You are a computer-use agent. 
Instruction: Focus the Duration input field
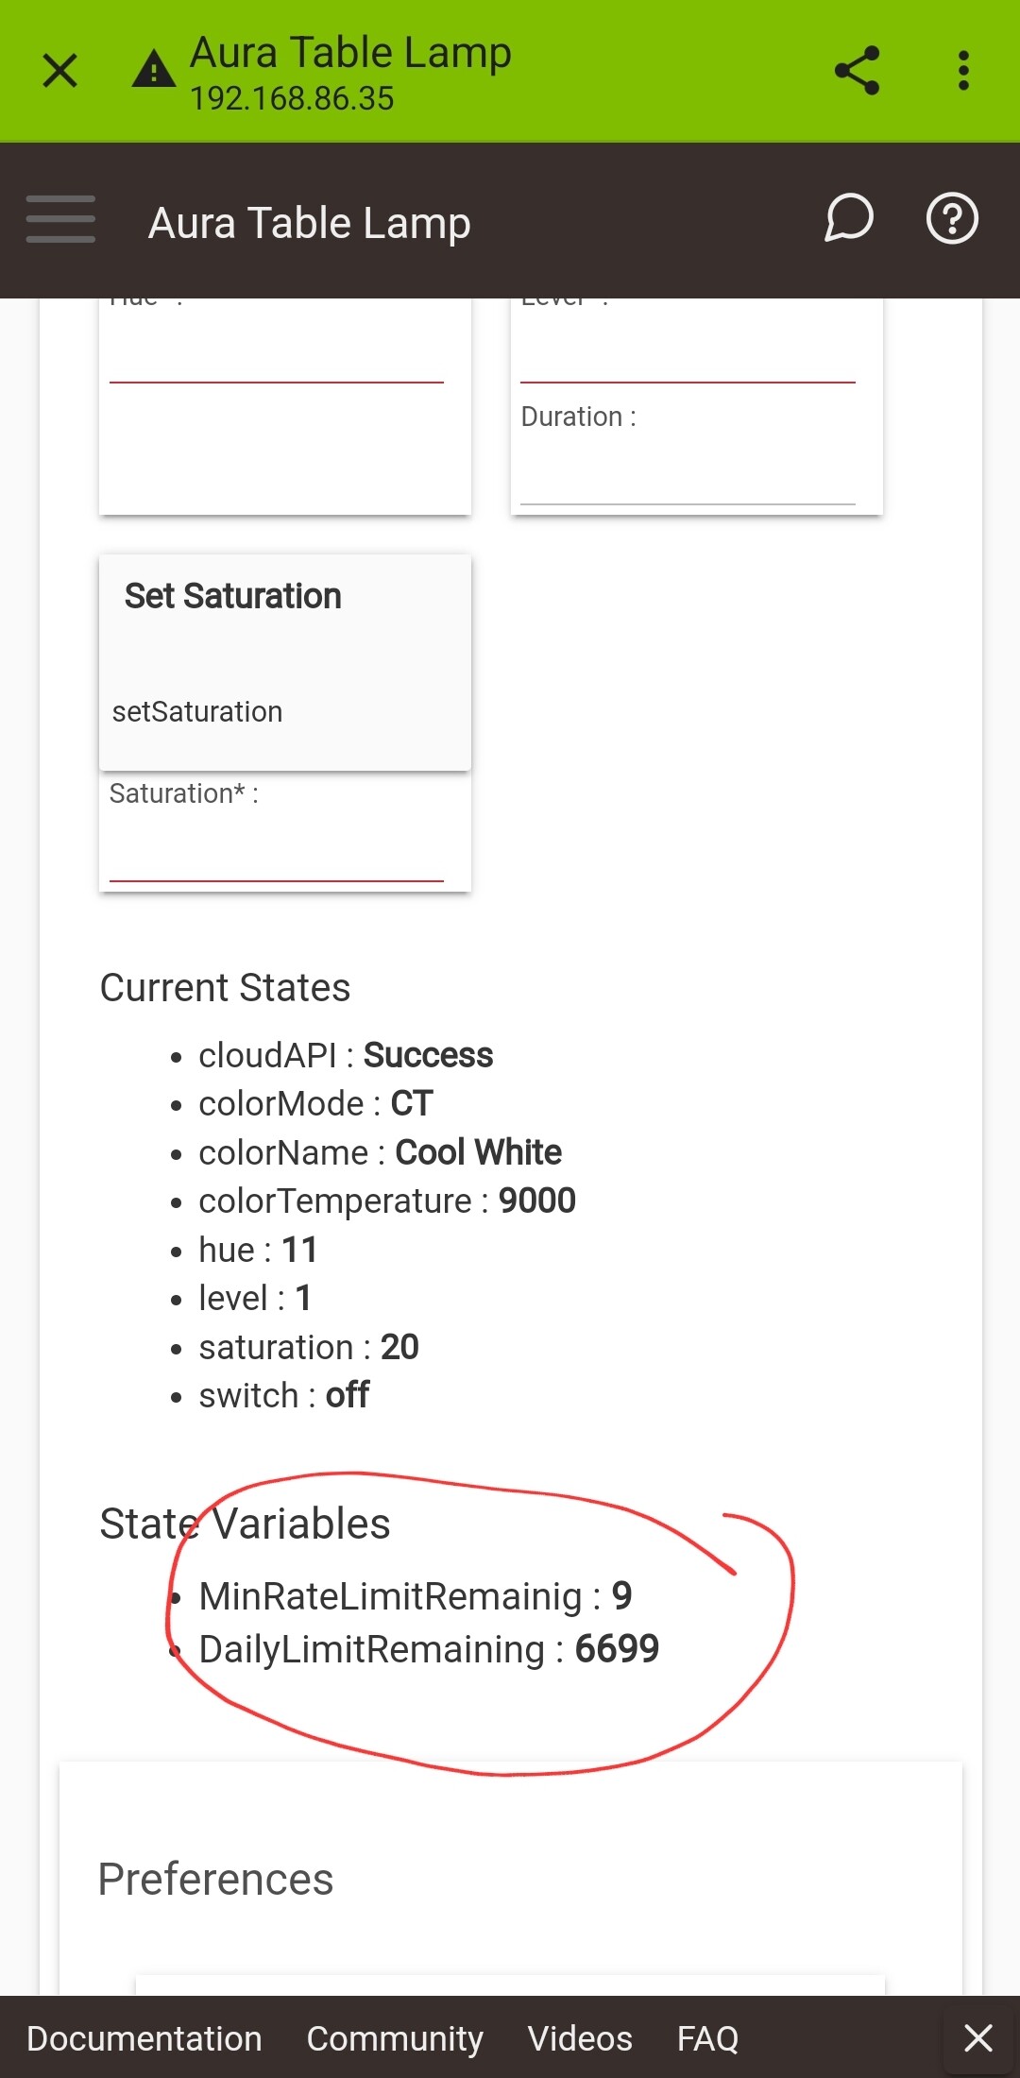(688, 475)
